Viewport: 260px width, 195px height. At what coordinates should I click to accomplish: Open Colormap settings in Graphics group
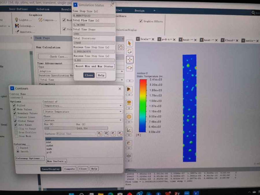[25, 26]
